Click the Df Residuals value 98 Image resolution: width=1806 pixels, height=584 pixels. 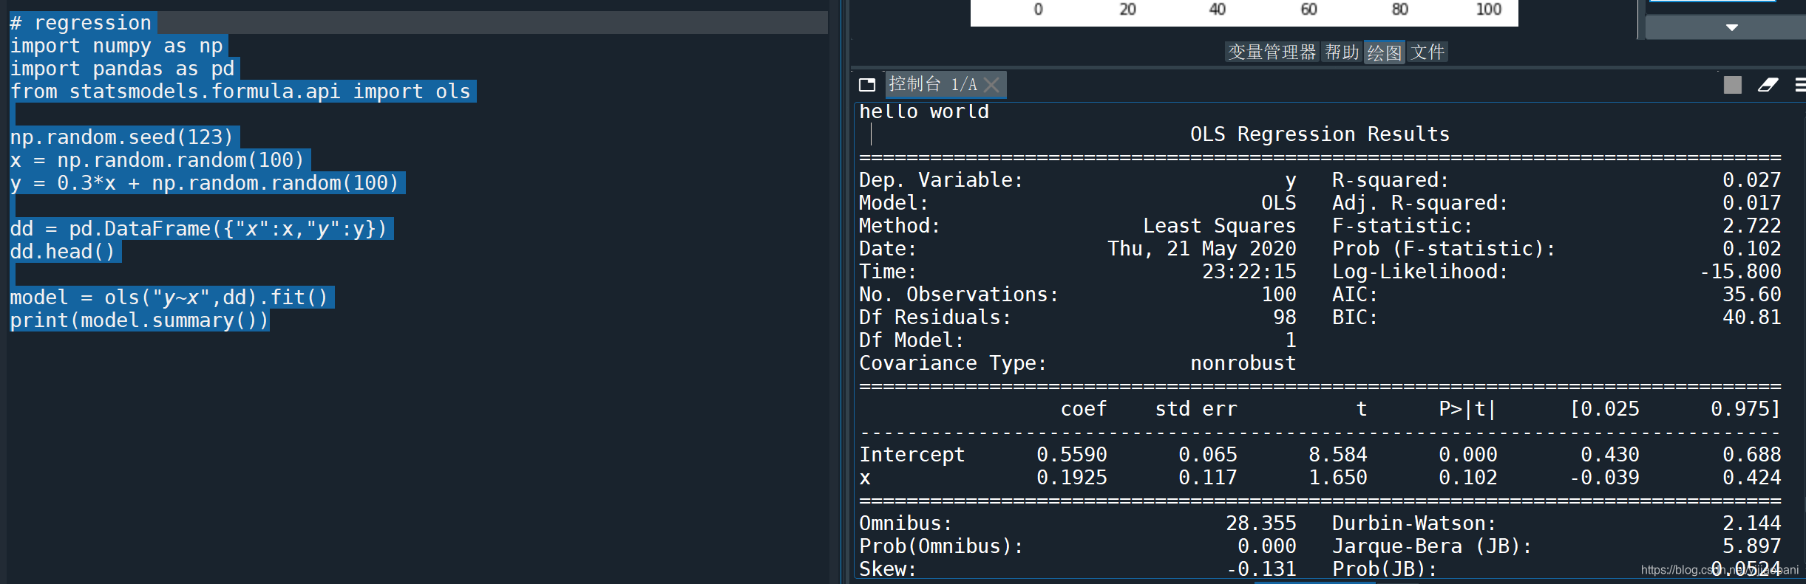click(x=1285, y=317)
